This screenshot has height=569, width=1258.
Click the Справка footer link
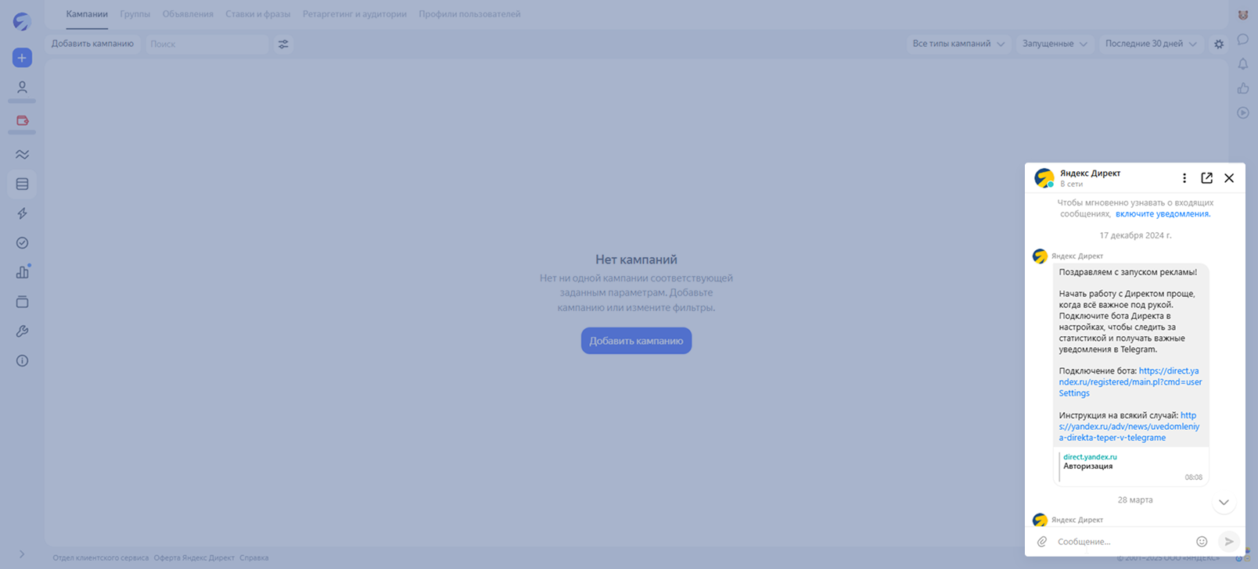[x=253, y=558]
